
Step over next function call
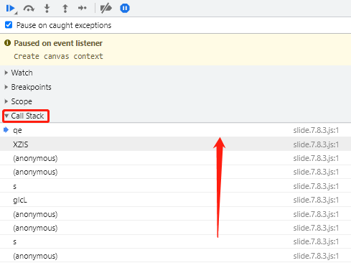click(x=29, y=9)
